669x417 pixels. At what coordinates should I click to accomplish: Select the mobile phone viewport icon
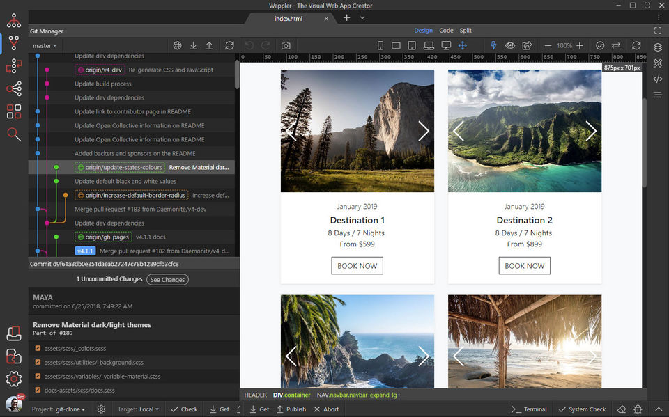click(x=380, y=45)
